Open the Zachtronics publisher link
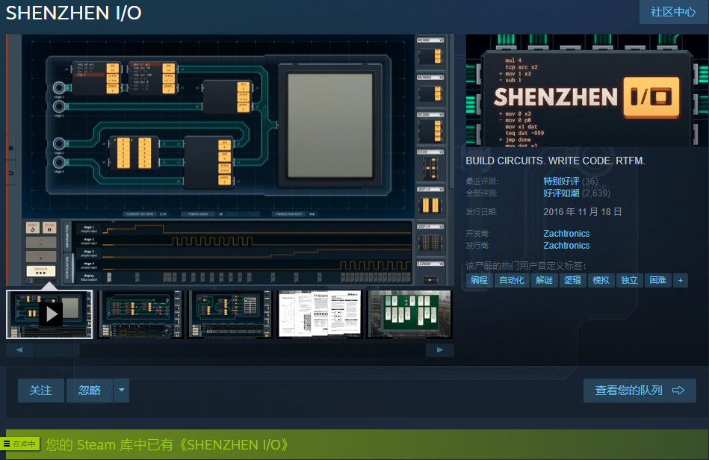 [x=566, y=246]
